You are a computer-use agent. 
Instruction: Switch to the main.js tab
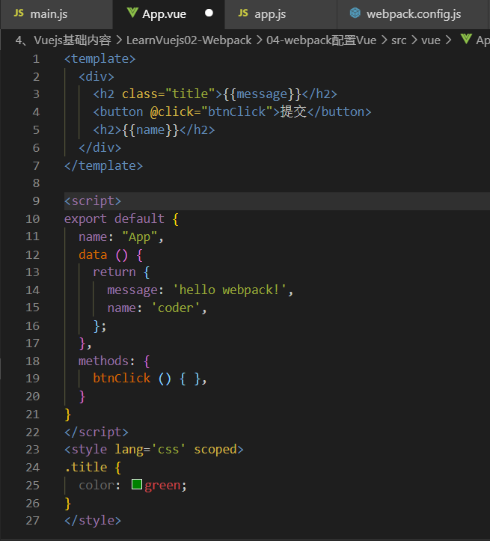click(x=56, y=14)
